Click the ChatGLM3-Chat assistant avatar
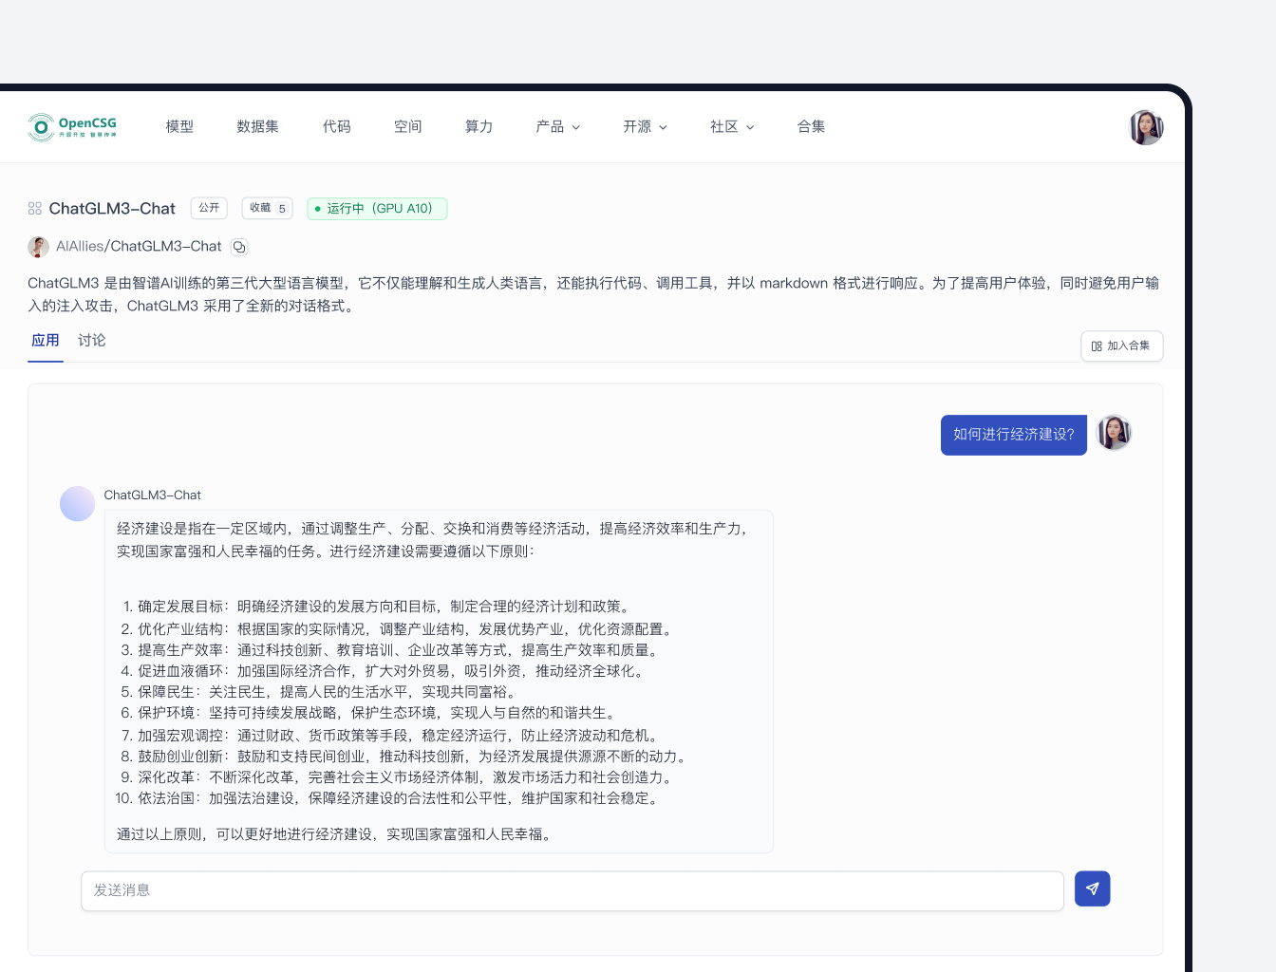The width and height of the screenshot is (1276, 972). pos(77,504)
